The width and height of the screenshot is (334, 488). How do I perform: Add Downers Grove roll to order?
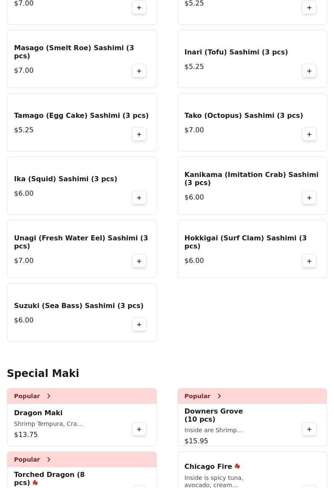309,429
